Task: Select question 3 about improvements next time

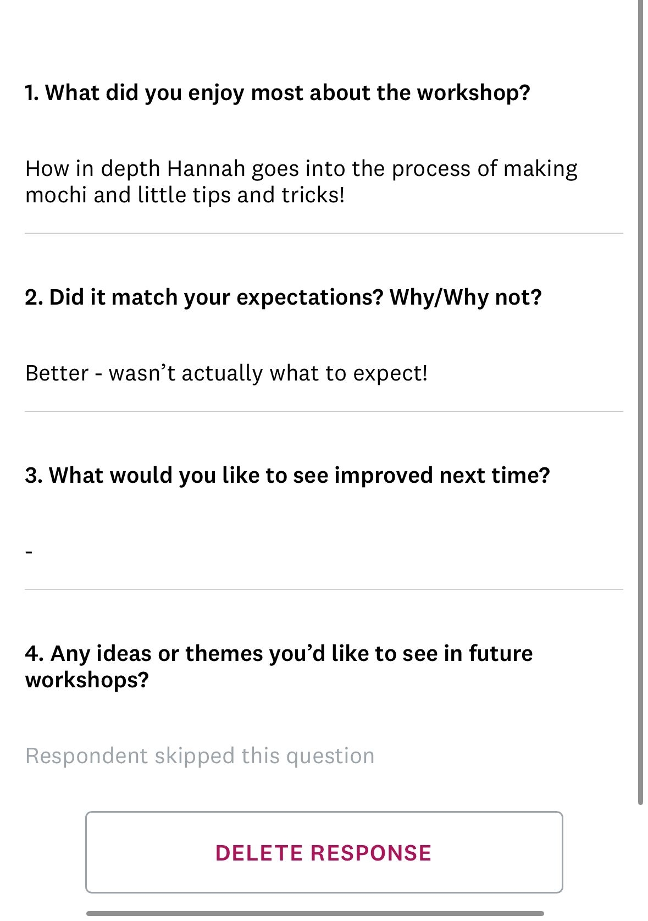Action: click(x=287, y=475)
